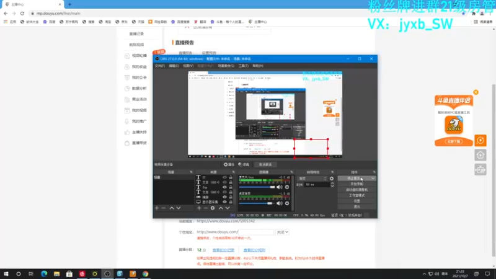Open the Help menu in OBS
This screenshot has height=279, width=496.
point(258,66)
